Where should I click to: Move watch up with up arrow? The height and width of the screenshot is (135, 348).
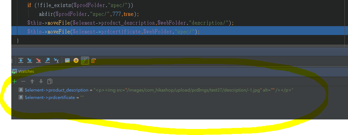32,81
